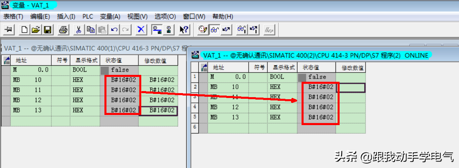Click the 修改数值 column header in right window

pyautogui.click(x=351, y=67)
